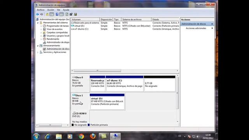Expand the Visor de eventos node
Screen dimensions: 249x140
(x=41, y=29)
